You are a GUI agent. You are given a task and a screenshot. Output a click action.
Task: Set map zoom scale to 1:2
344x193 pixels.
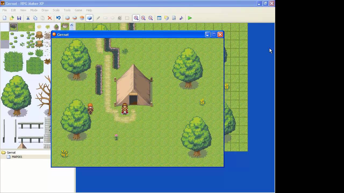click(x=143, y=18)
